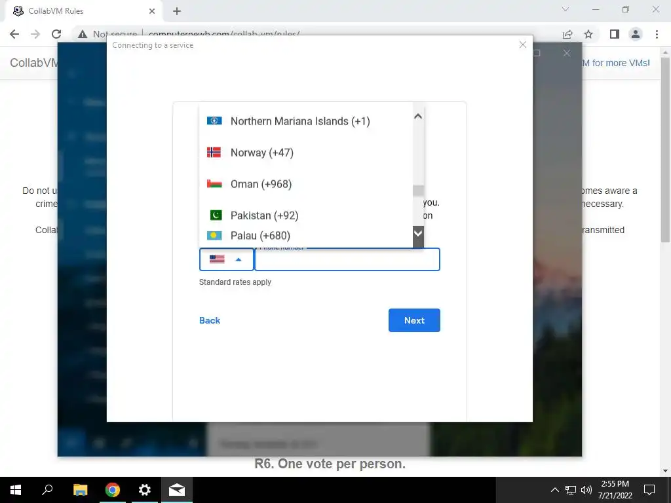Select Palau (+680) country entry

[306, 236]
